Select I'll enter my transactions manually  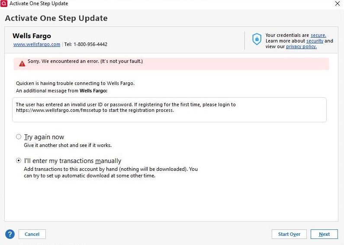(19, 160)
